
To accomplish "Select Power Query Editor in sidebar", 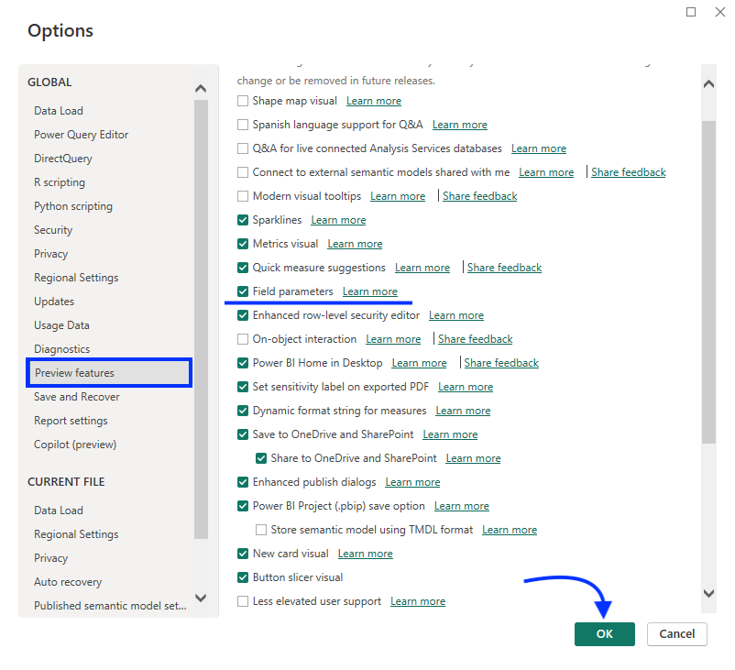I will click(81, 135).
